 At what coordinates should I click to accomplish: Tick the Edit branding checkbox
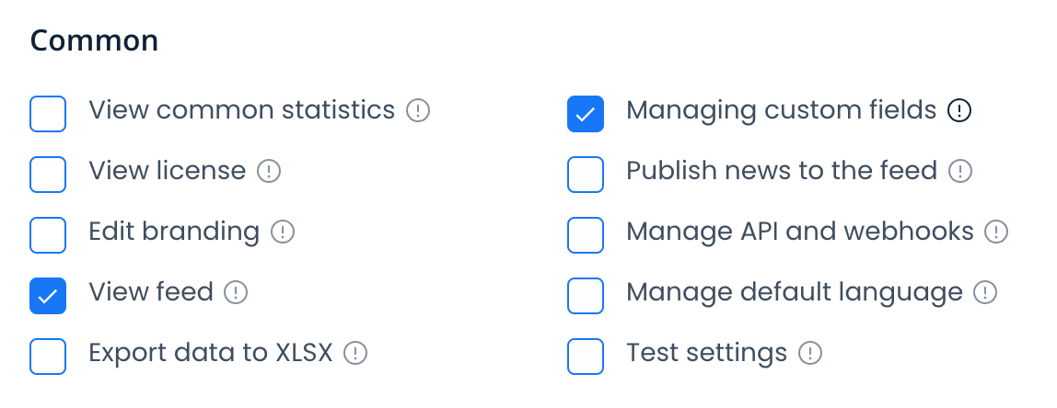click(x=48, y=235)
